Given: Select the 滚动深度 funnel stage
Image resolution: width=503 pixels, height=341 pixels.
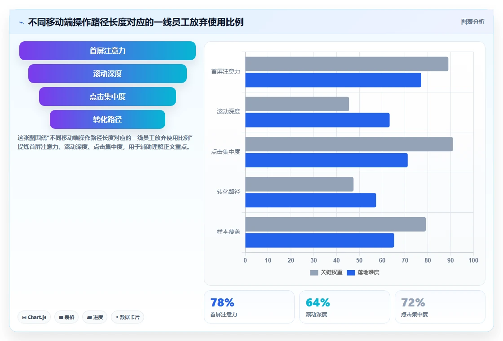Looking at the screenshot, I should [107, 74].
